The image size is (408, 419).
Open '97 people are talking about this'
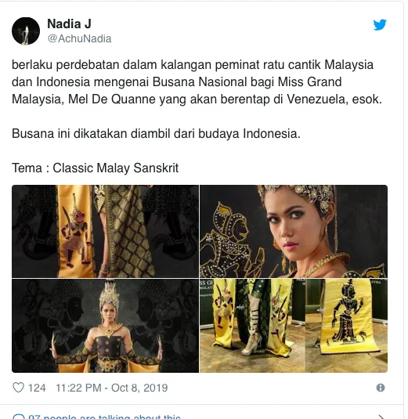[104, 417]
